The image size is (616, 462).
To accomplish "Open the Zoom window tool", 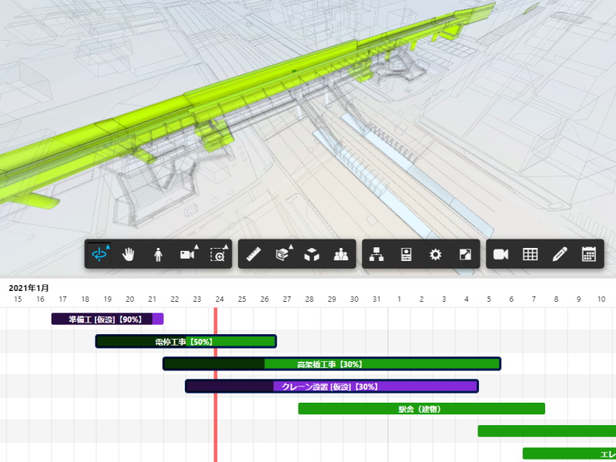I will [x=218, y=254].
